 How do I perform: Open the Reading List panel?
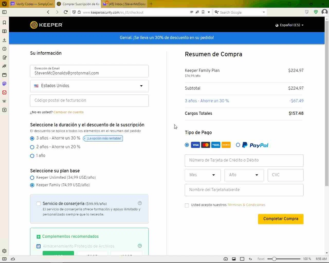coord(4,31)
